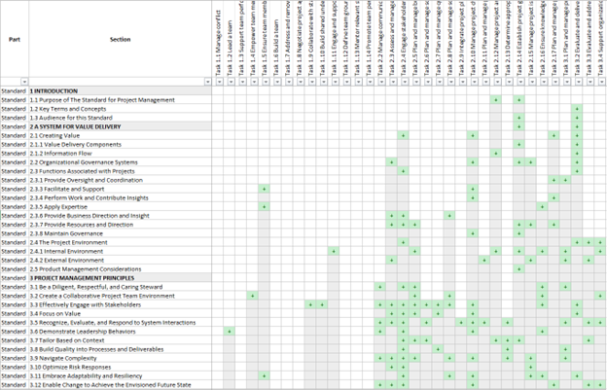This screenshot has width=607, height=390.
Task: Select plus cell for 3.2 Collaborative Team under Task 1.4
Action: [252, 296]
